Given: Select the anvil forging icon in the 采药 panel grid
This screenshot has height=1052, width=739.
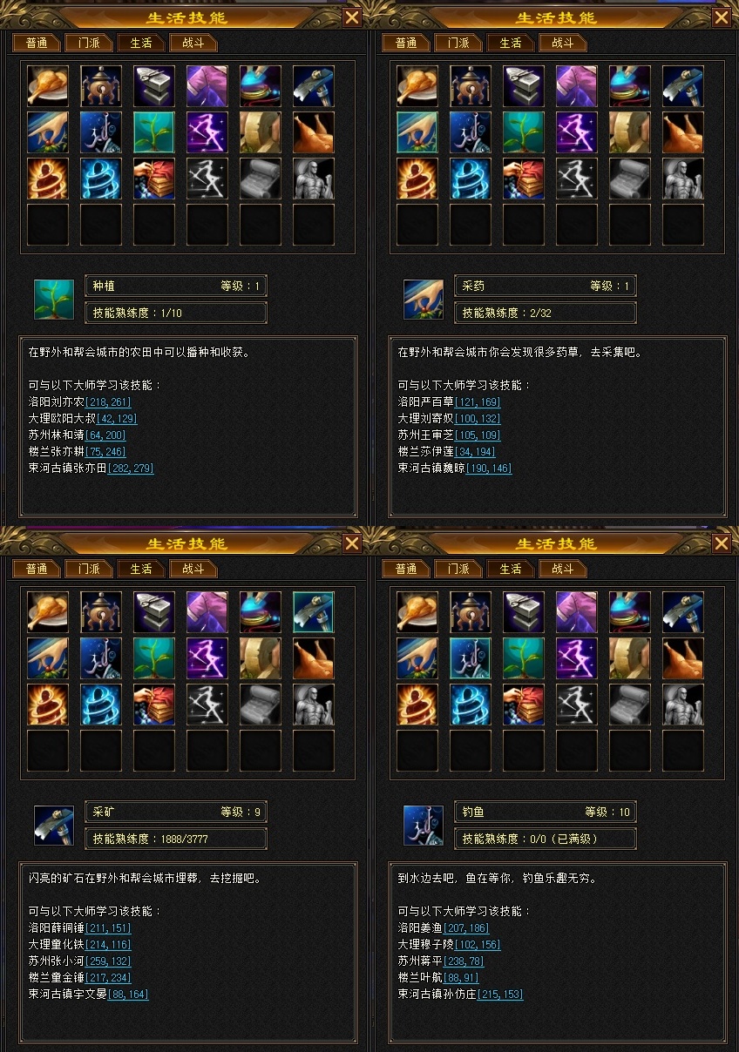Looking at the screenshot, I should click(524, 86).
